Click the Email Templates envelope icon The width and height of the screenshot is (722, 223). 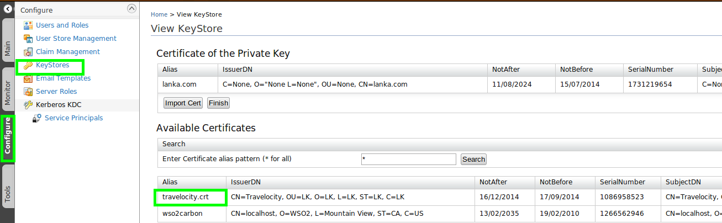[x=28, y=78]
